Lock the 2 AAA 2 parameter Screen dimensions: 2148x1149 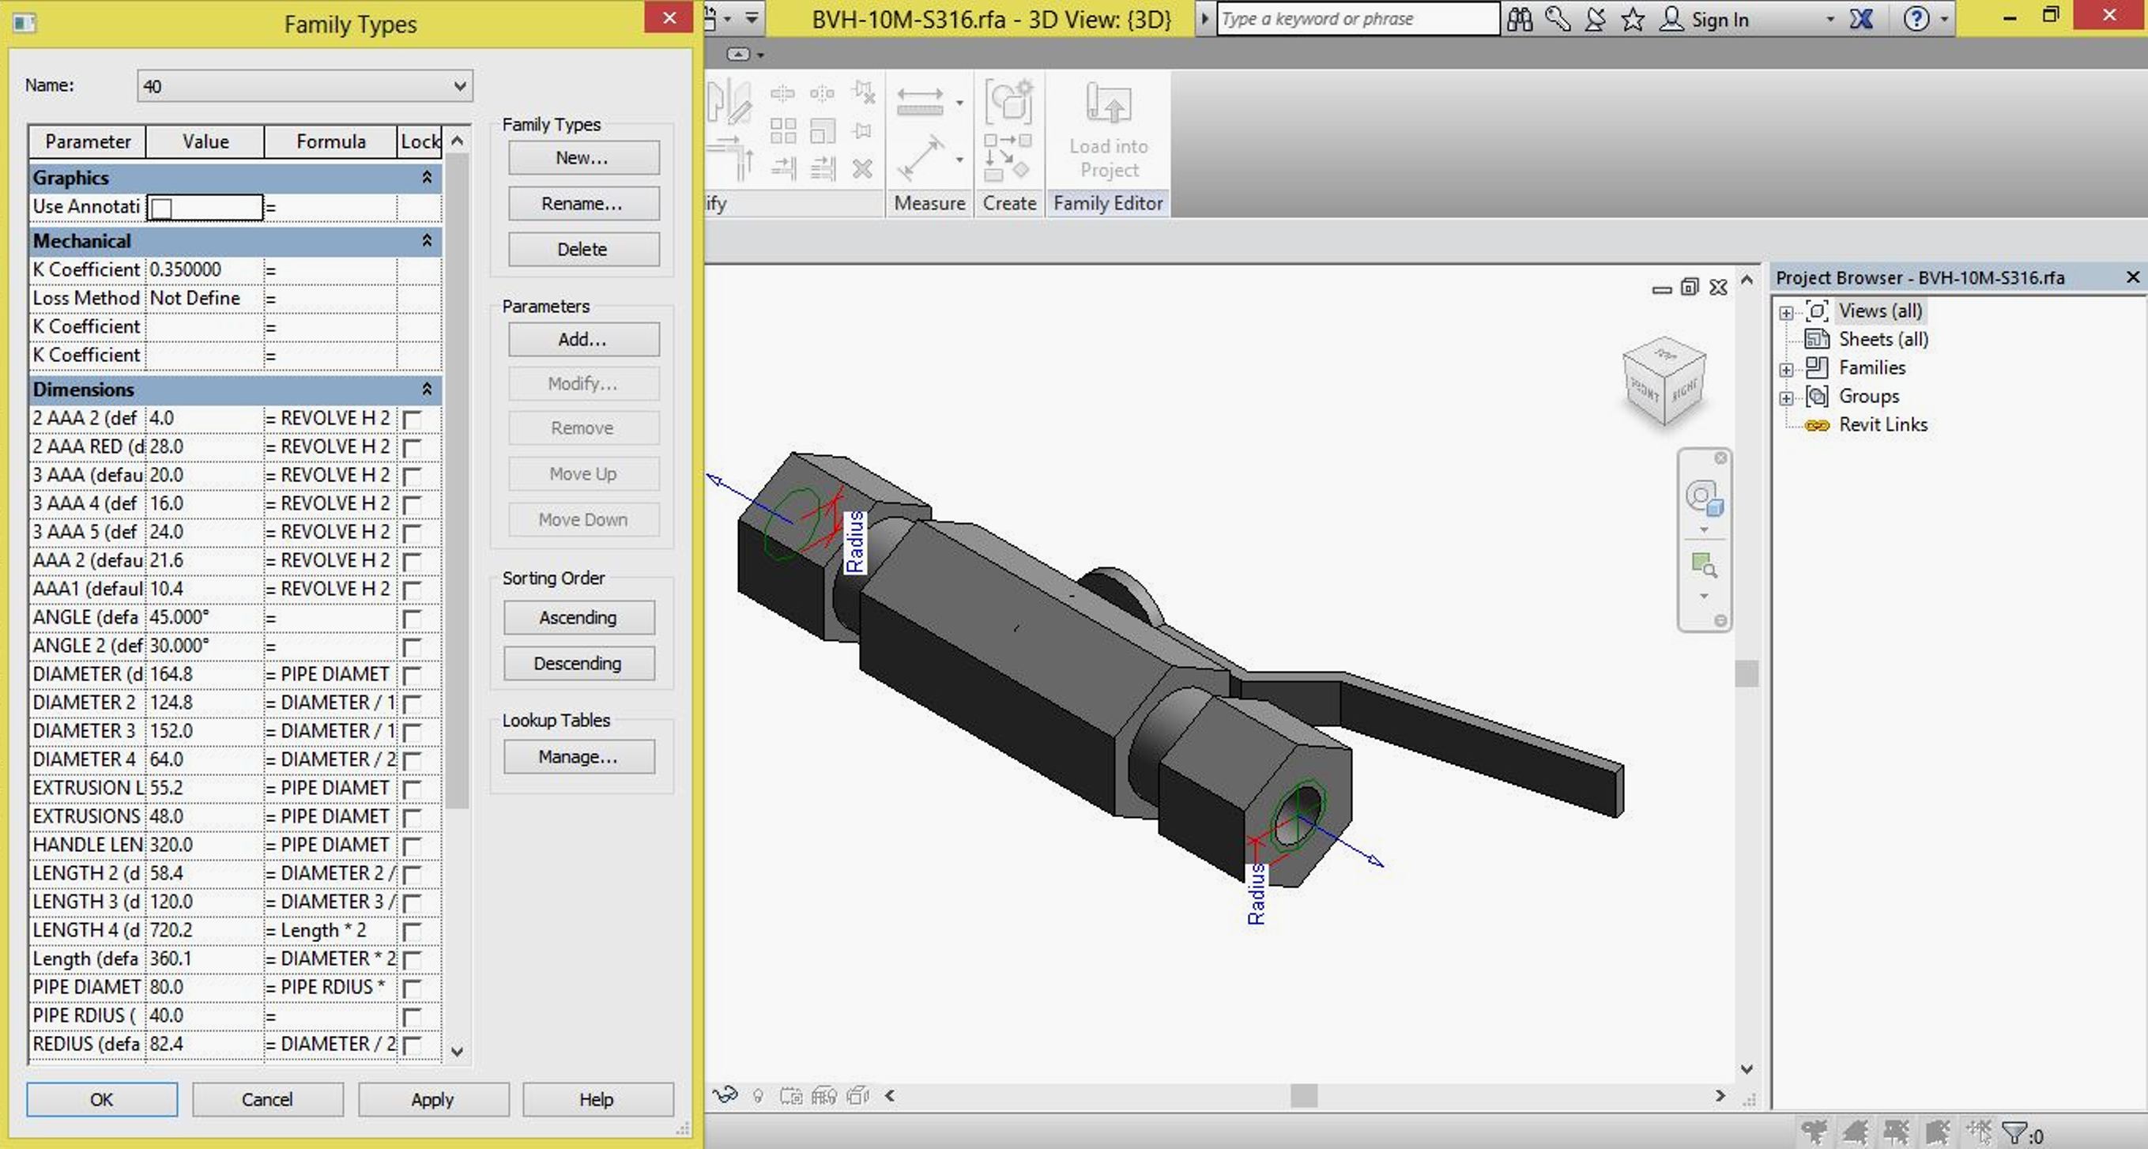(412, 419)
